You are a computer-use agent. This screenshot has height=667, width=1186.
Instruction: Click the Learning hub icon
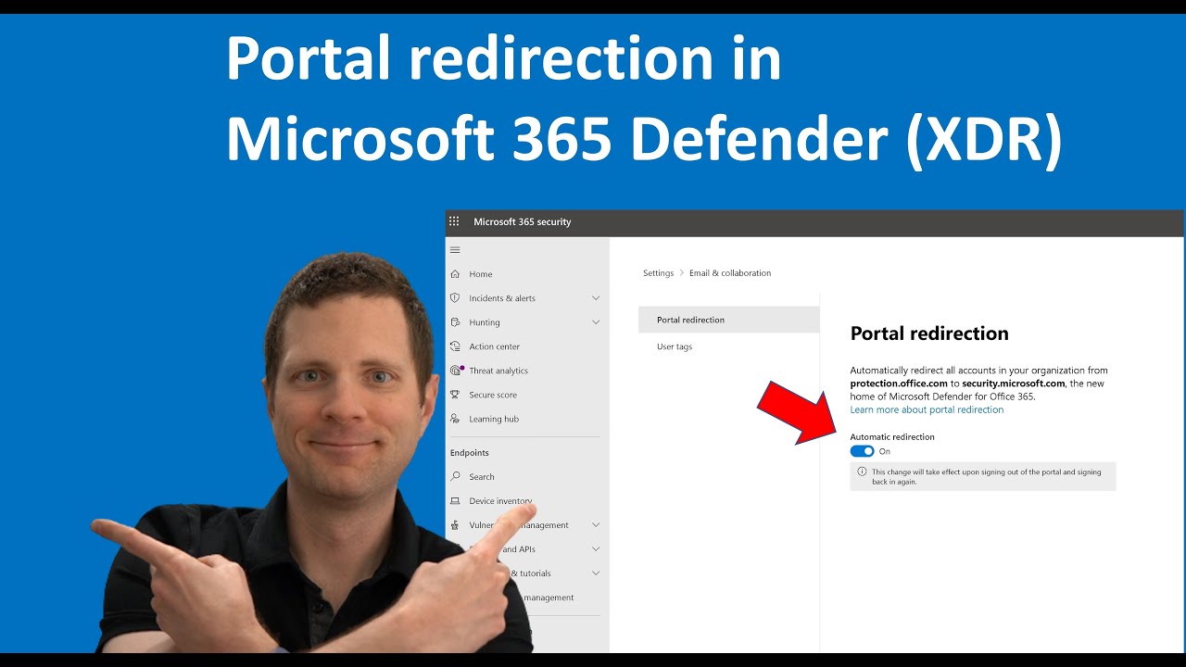click(455, 419)
